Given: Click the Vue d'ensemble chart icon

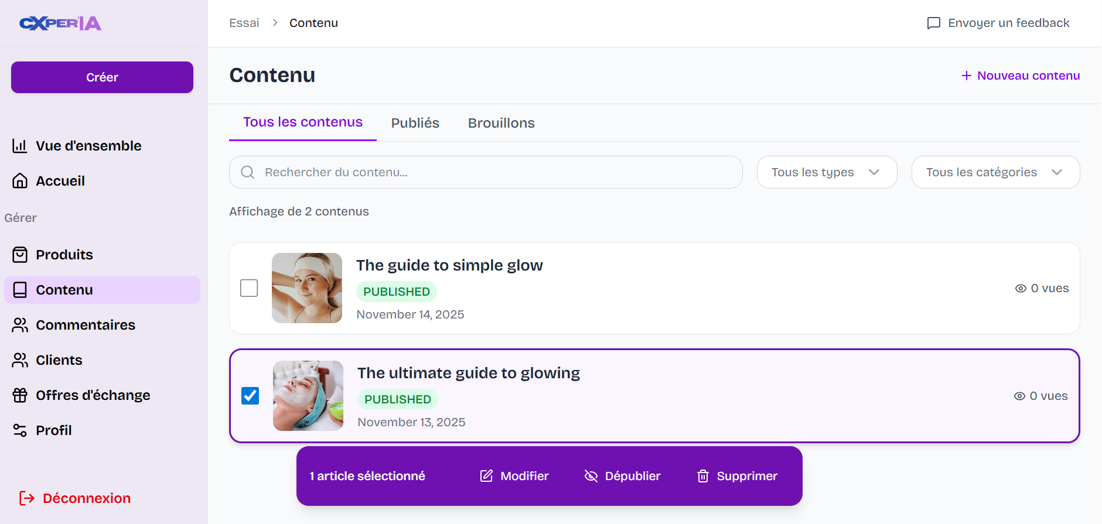Looking at the screenshot, I should 20,146.
